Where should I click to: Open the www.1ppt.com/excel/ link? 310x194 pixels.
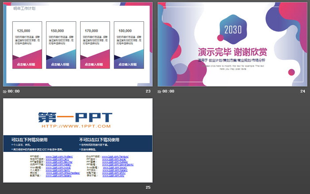115,167
